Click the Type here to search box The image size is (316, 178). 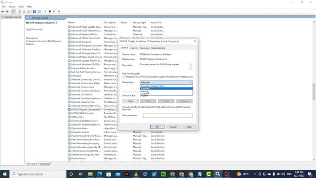tap(38, 174)
